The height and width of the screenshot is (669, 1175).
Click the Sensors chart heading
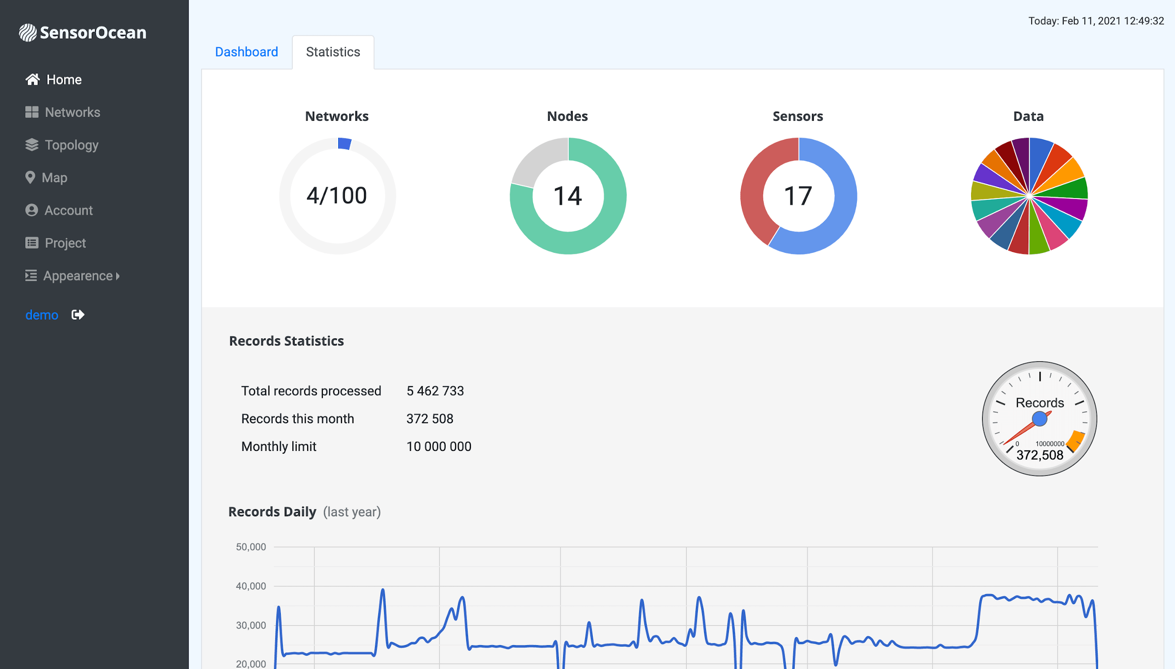pos(798,116)
